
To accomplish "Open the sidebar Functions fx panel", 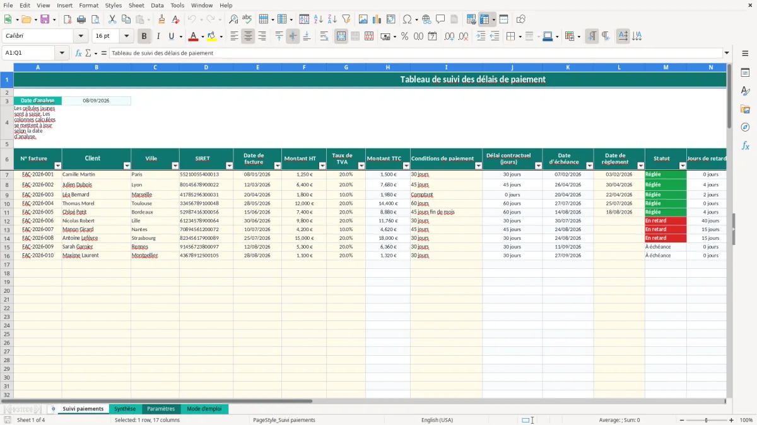I will coord(745,145).
